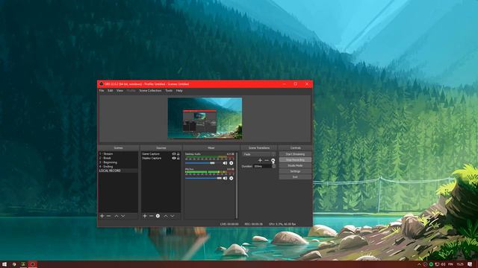Click the CPU usage status text
This screenshot has width=478, height=268.
tap(282, 224)
